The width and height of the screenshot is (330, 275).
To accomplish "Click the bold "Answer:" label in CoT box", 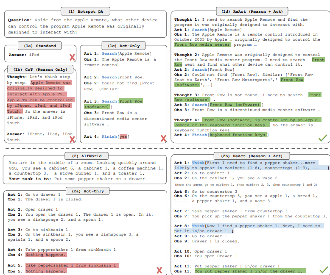I will (x=16, y=134).
